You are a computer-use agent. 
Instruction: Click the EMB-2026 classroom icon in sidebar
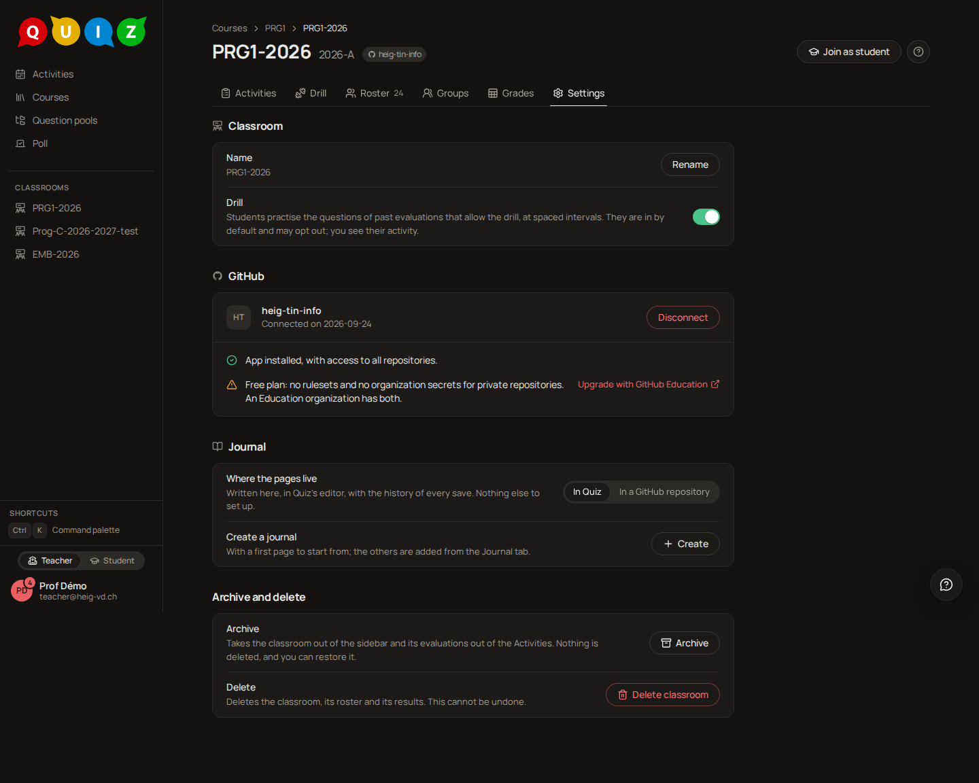(20, 254)
